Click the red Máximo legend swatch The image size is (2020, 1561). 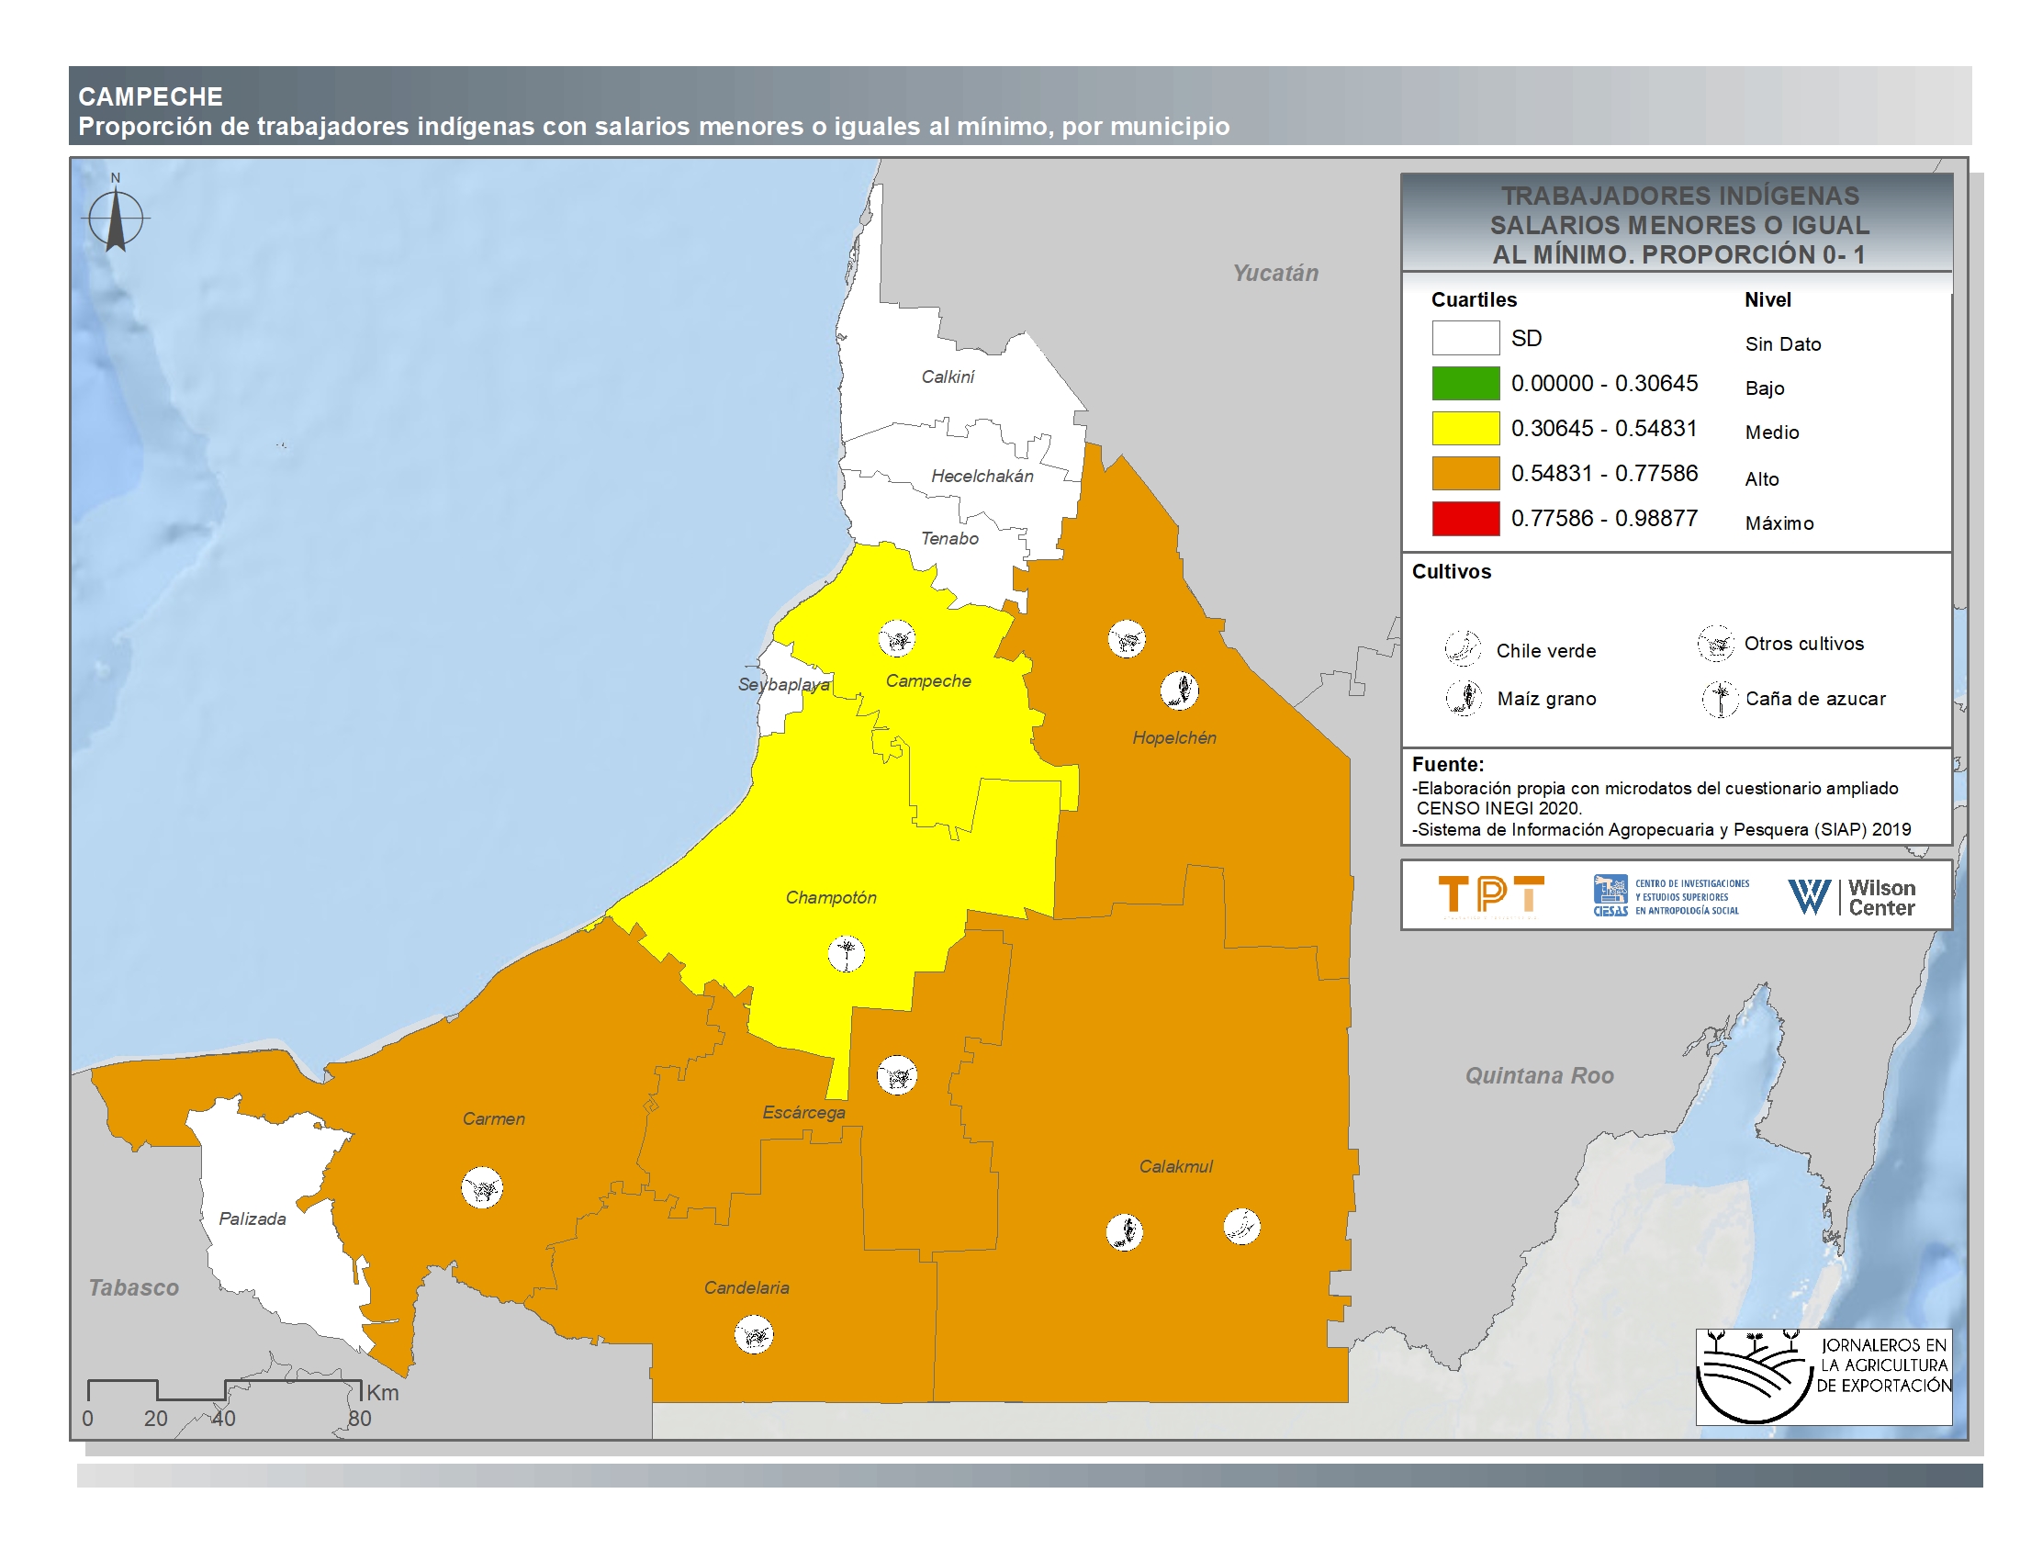coord(1465,519)
